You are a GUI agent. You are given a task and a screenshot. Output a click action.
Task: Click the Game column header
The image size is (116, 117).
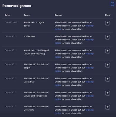(x=26, y=15)
